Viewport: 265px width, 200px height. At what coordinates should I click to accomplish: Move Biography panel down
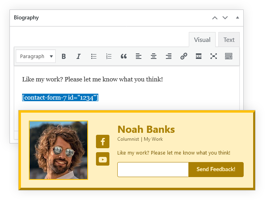point(225,18)
